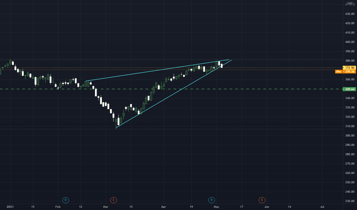This screenshot has height=210, width=357.
Task: Click the Apr date axis label
Action: [164, 207]
